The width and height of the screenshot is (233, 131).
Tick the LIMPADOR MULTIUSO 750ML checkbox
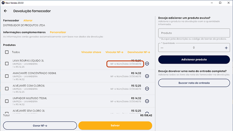(7, 101)
